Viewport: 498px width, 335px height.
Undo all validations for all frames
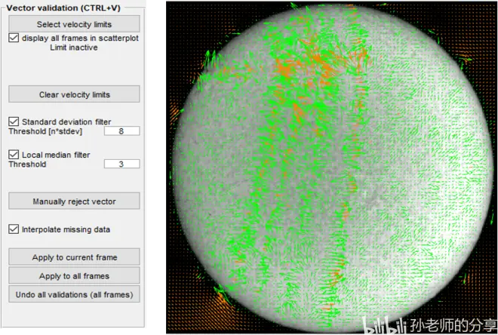[74, 294]
